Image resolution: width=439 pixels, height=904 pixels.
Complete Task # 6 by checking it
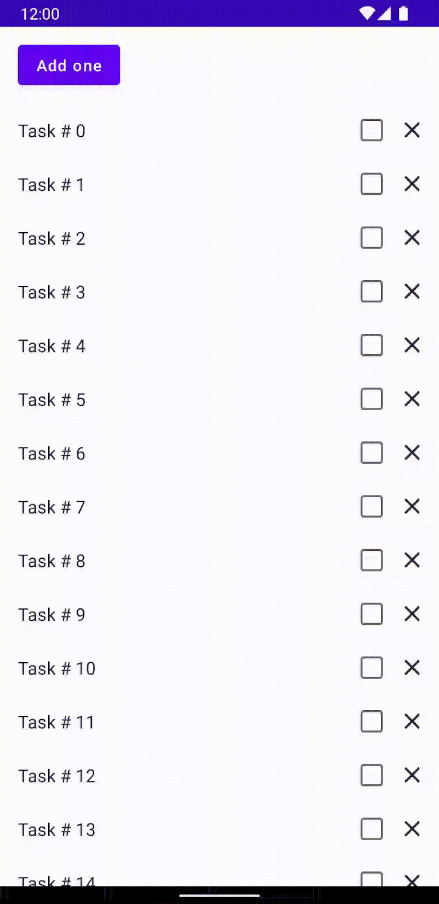coord(371,453)
